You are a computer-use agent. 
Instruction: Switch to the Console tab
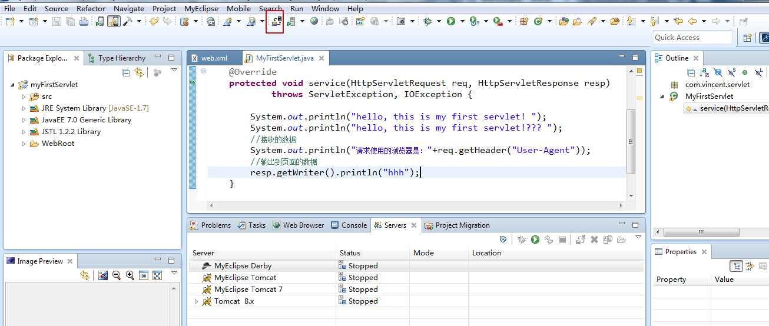click(x=349, y=225)
